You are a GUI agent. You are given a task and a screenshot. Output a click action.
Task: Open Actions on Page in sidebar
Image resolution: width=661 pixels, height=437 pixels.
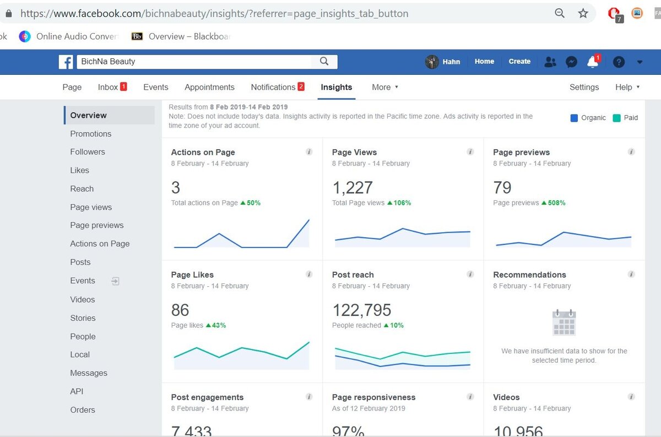pos(100,244)
